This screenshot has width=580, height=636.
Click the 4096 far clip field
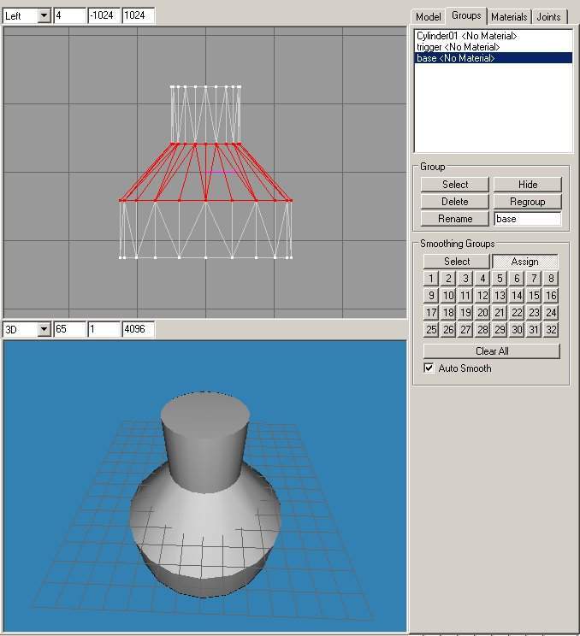(x=138, y=329)
